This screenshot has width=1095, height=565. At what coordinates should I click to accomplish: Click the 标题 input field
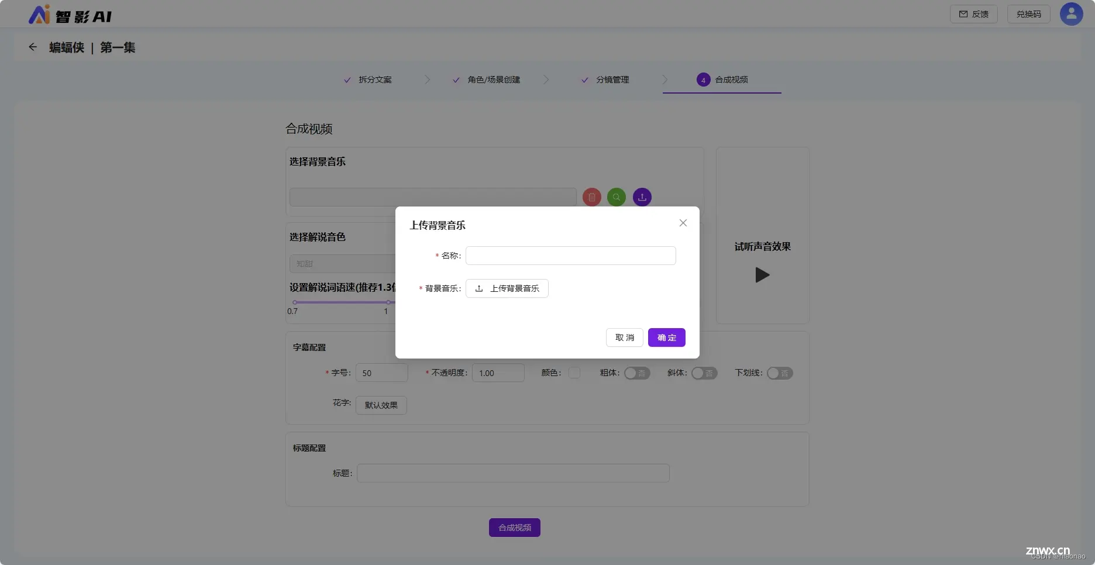pyautogui.click(x=513, y=473)
